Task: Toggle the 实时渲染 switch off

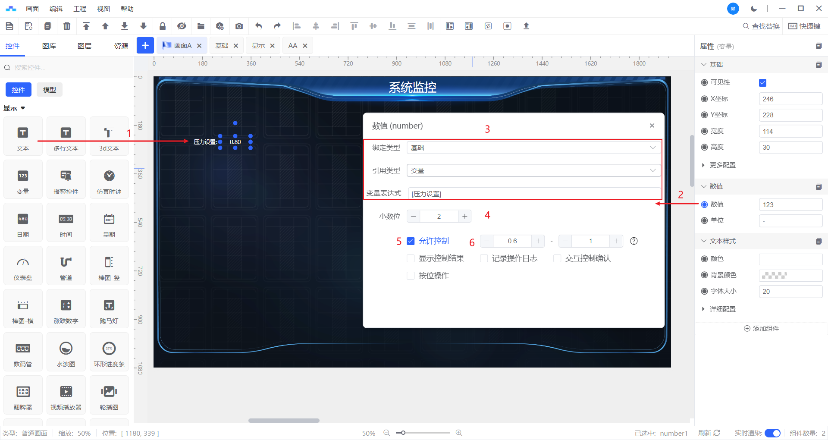Action: [x=772, y=433]
